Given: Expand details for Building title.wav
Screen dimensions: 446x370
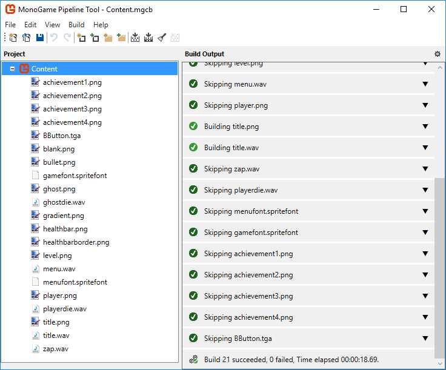Looking at the screenshot, I should pyautogui.click(x=425, y=148).
